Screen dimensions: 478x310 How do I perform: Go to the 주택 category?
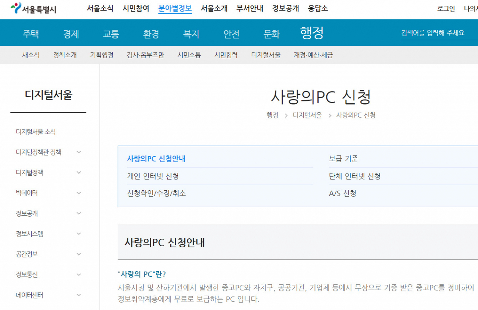coord(31,34)
